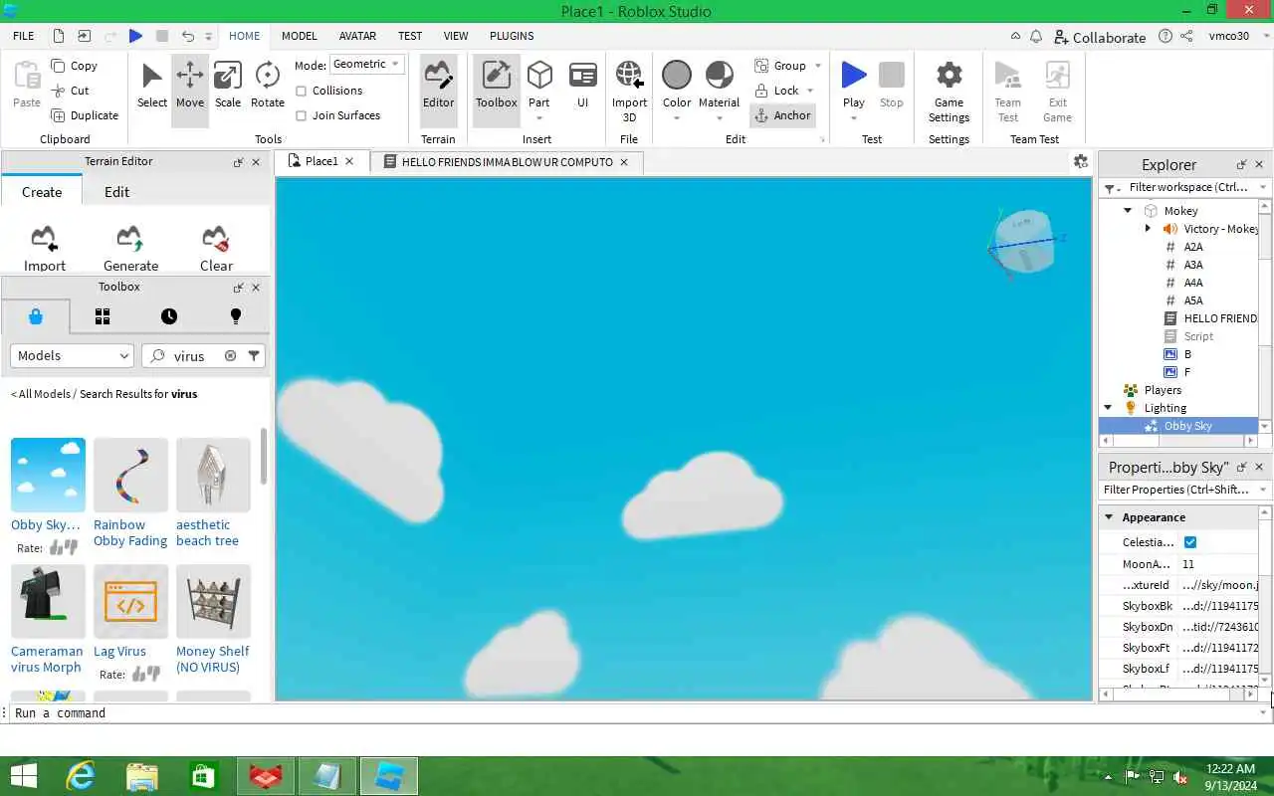This screenshot has width=1274, height=796.
Task: Open the Mode Geometric dropdown
Action: coord(365,64)
